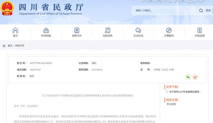Select the 政策文件 document icon
Image resolution: width=213 pixels, height=123 pixels.
[77, 30]
